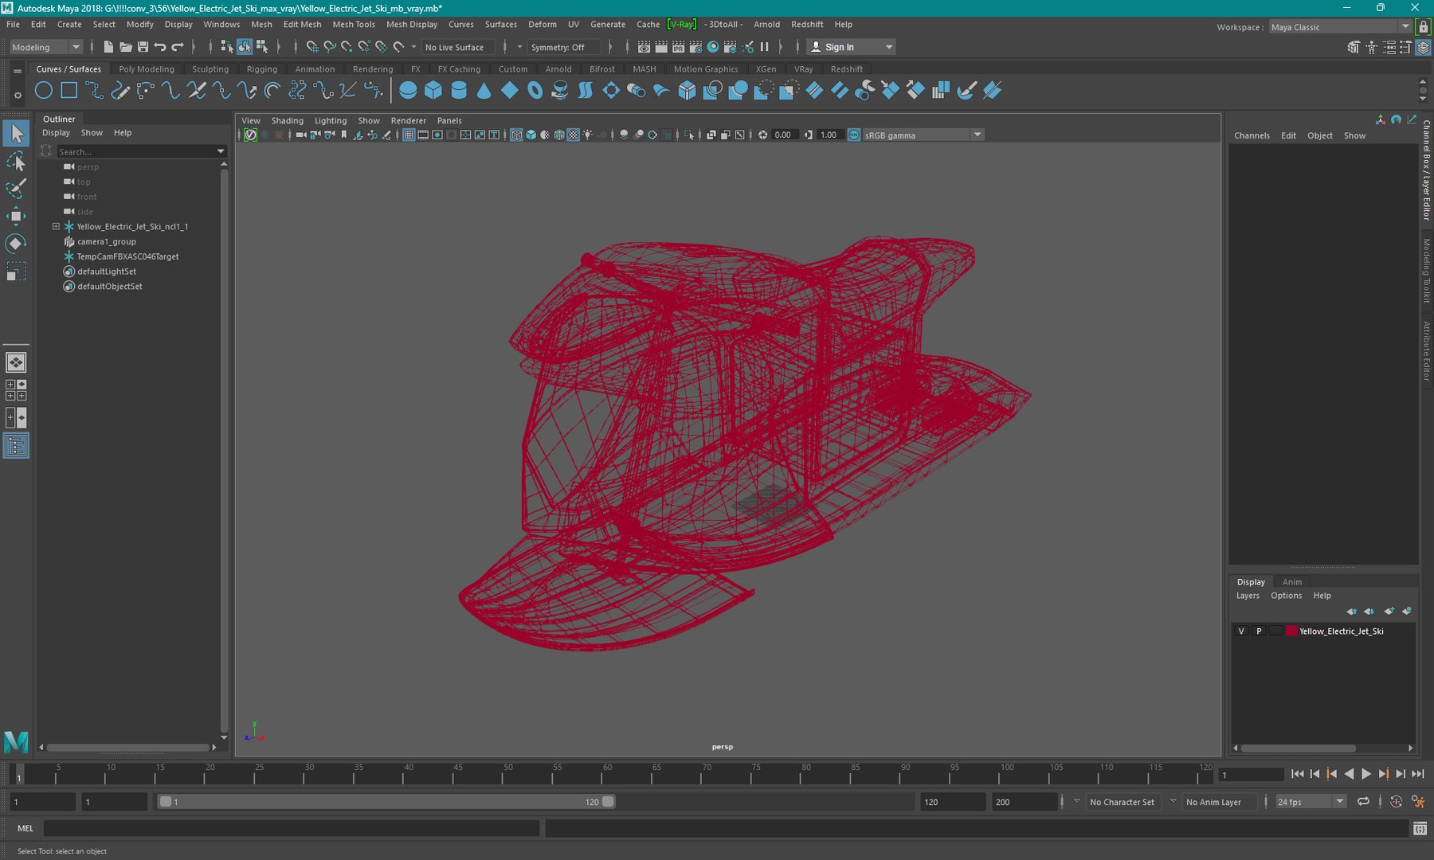Activate the Move tool in toolbox
Screen dimensions: 1434x860
point(16,216)
